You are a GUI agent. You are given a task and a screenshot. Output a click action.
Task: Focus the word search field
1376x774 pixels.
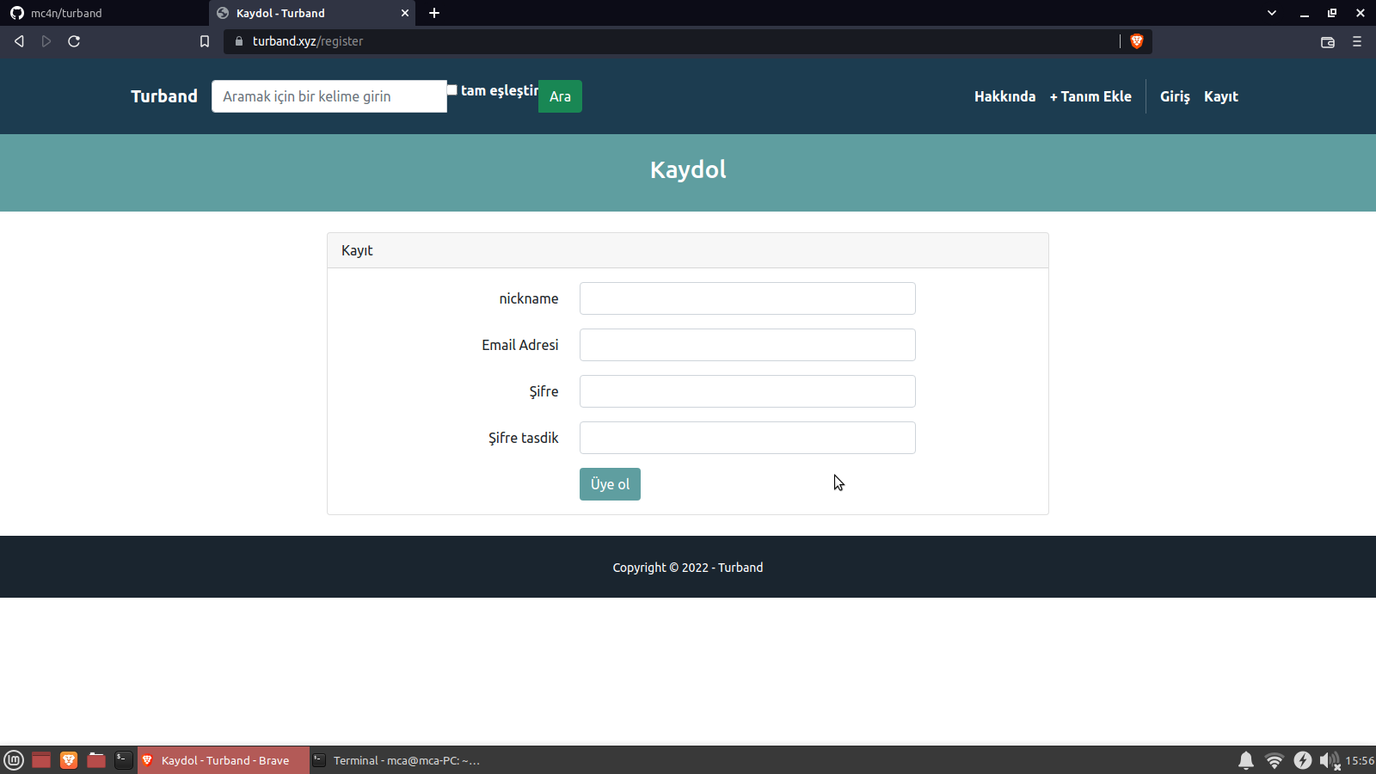tap(329, 96)
